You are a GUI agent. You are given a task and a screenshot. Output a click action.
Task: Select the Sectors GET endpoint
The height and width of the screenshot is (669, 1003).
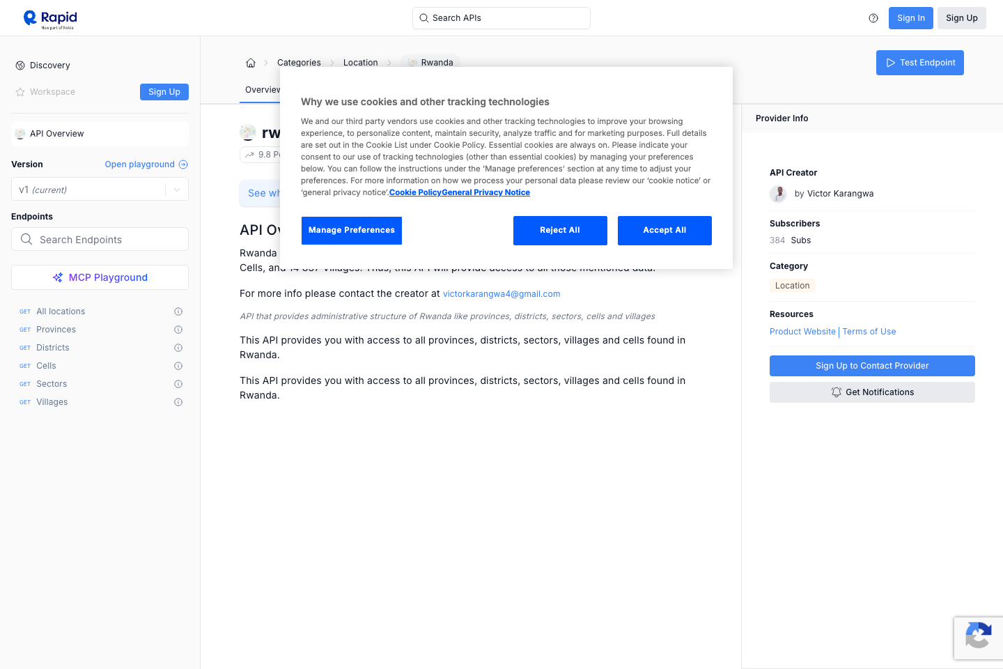coord(52,384)
